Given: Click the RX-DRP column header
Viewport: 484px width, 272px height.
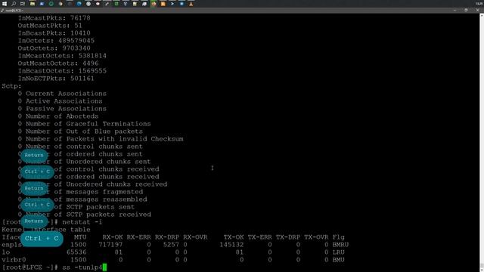Looking at the screenshot, I should click(x=167, y=237).
